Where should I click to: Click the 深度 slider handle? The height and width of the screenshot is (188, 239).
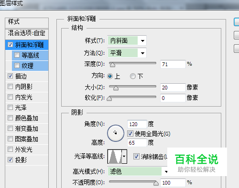point(112,64)
